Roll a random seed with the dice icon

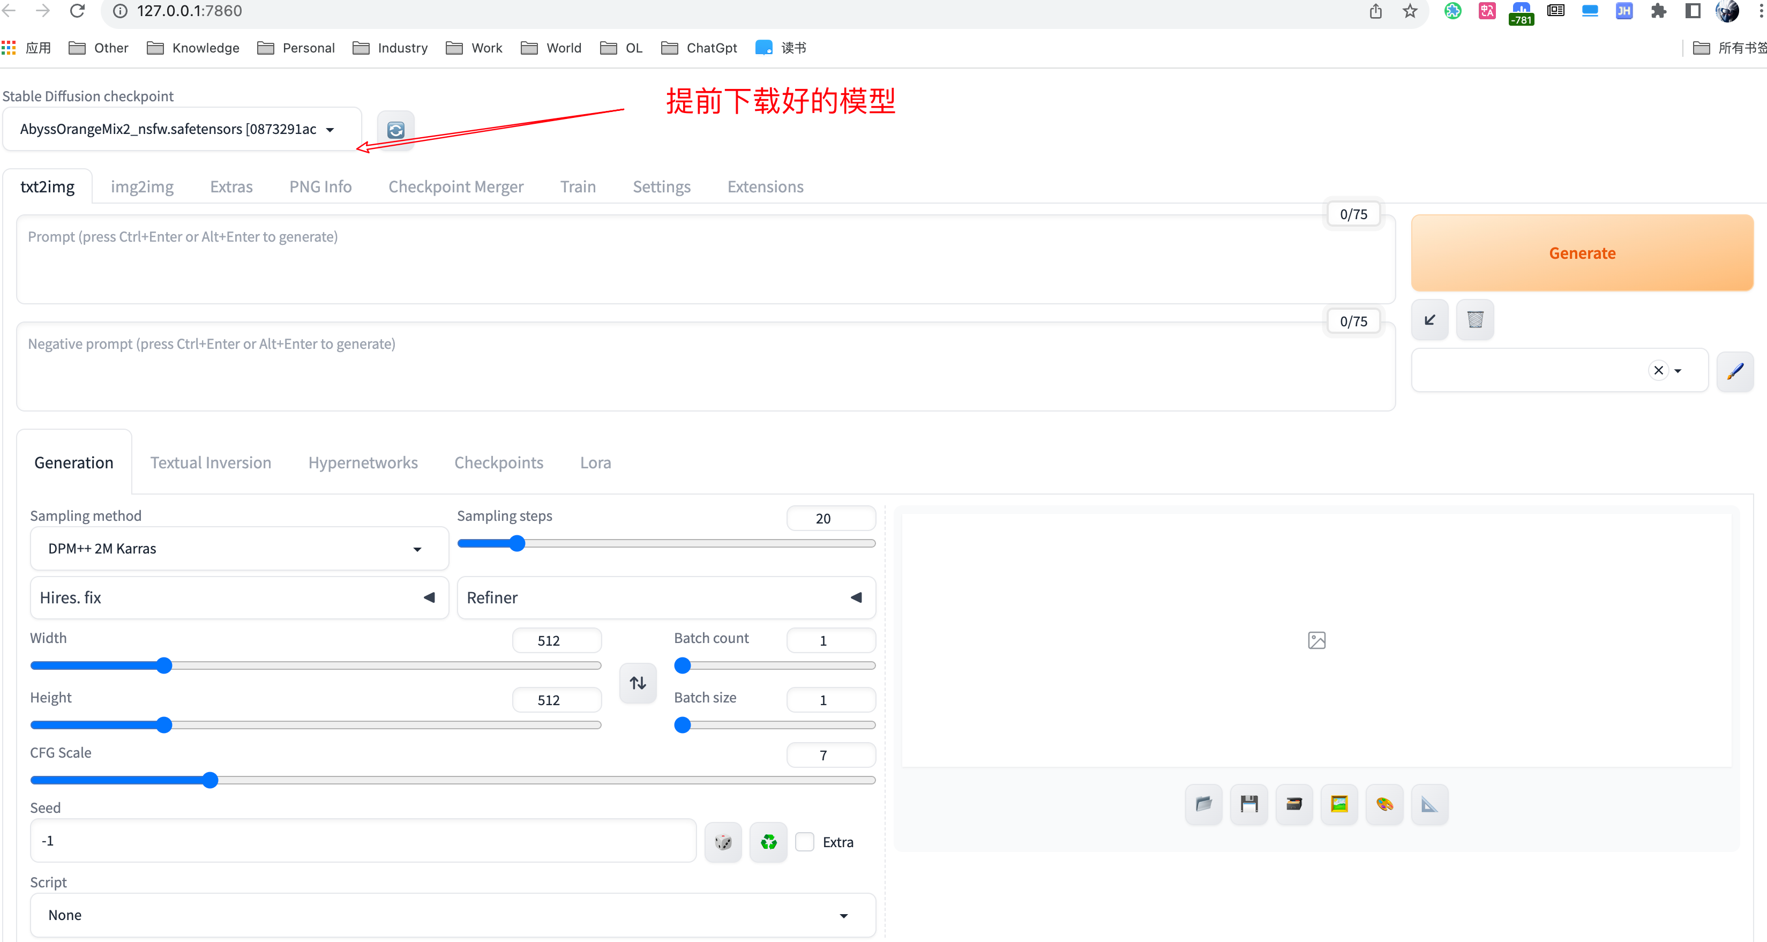pyautogui.click(x=723, y=842)
